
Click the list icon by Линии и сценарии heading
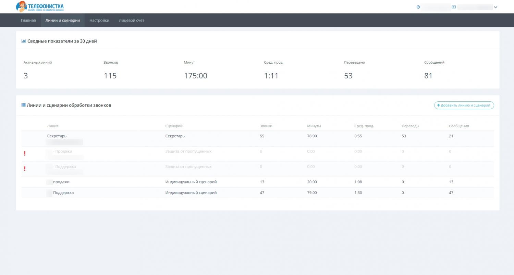[x=24, y=105]
